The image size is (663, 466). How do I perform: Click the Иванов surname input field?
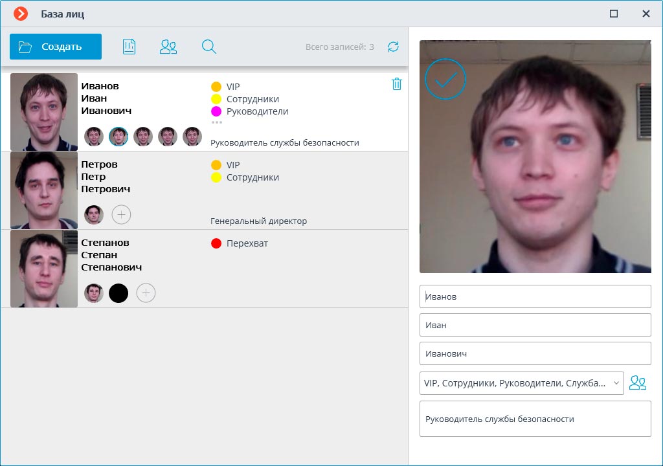click(x=535, y=296)
